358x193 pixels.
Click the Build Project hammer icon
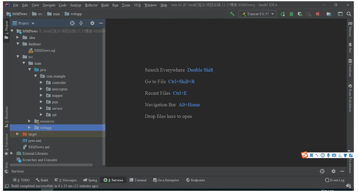(232, 14)
